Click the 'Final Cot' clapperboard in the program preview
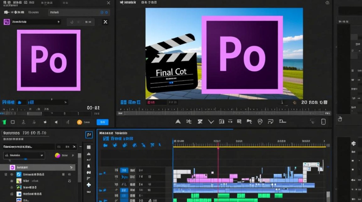This screenshot has height=202, width=362. pos(172,63)
